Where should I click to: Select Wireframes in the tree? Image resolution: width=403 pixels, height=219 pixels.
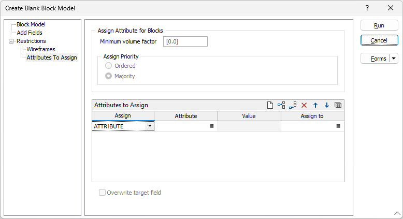[41, 49]
